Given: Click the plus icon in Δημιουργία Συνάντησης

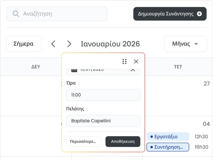Looking at the screenshot, I should [x=199, y=14].
